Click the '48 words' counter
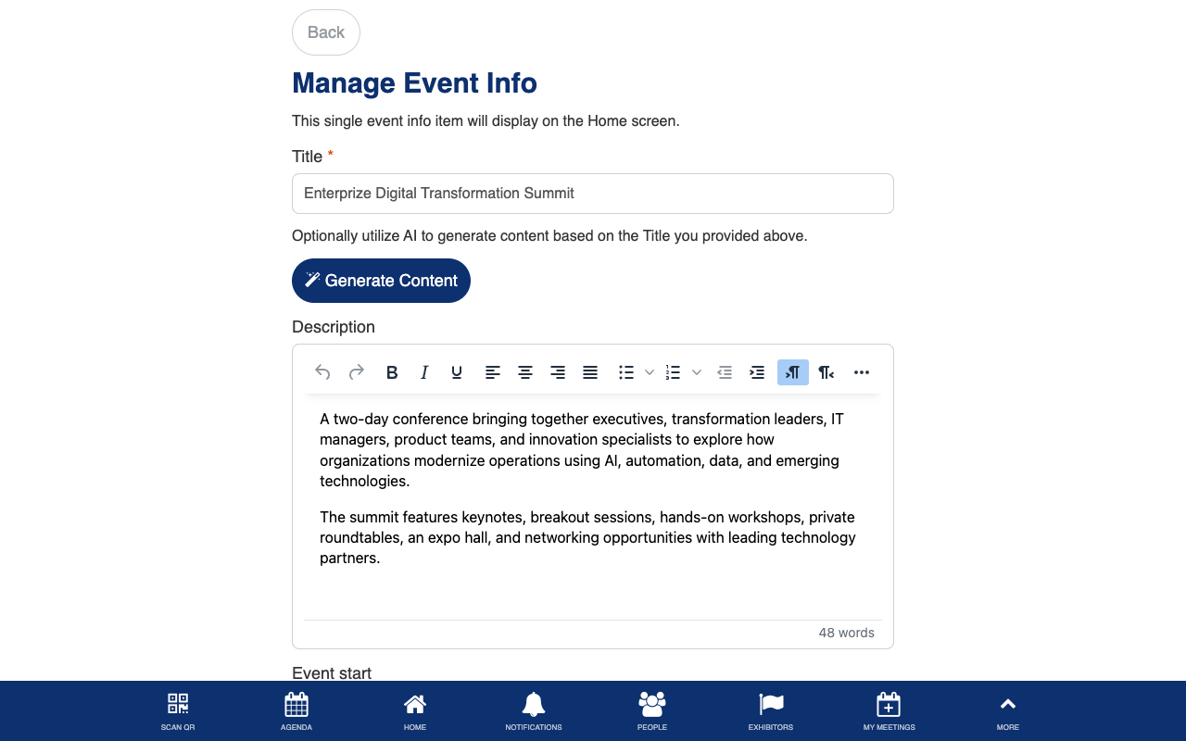1186x741 pixels. pos(846,633)
